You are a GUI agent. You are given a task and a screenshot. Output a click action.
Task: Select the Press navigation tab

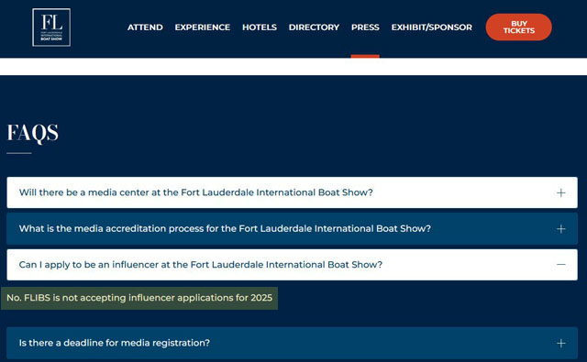365,27
